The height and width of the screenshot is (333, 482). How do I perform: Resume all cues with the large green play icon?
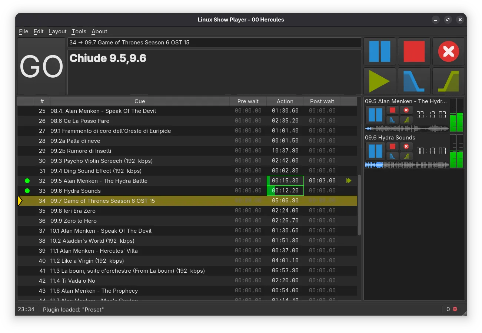[x=380, y=81]
